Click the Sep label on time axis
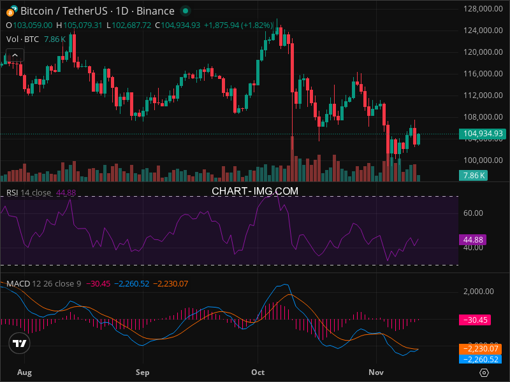The image size is (510, 382). click(142, 372)
